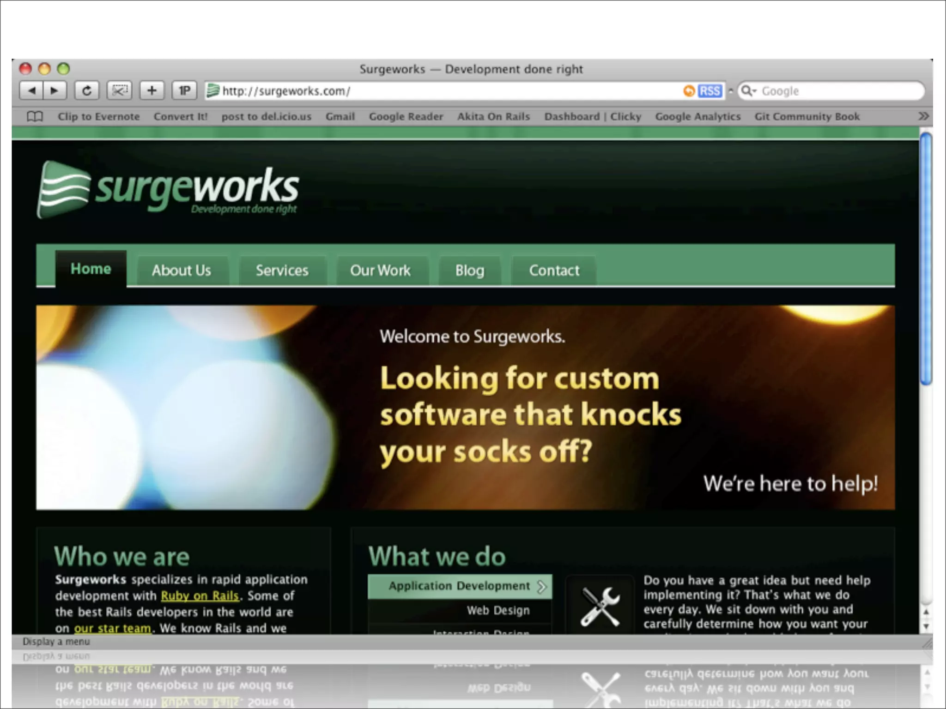The image size is (946, 709).
Task: Click the browser back arrow button
Action: pos(31,90)
